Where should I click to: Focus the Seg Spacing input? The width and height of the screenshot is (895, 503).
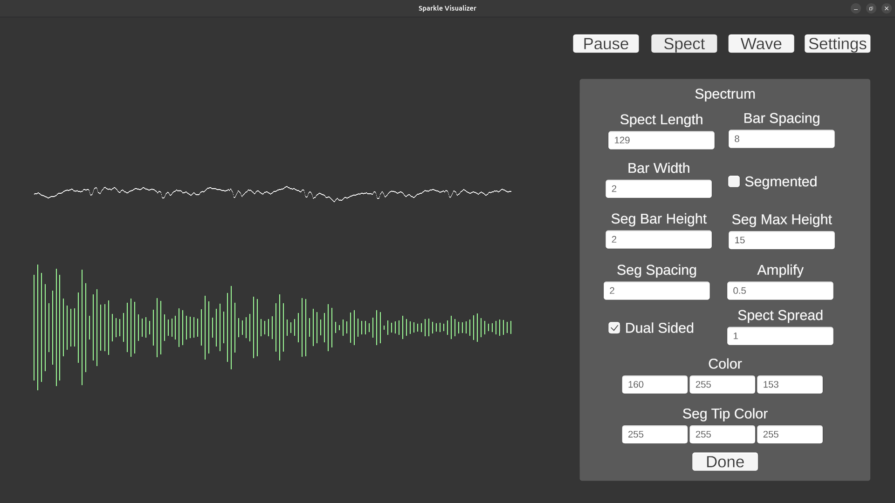(x=656, y=291)
